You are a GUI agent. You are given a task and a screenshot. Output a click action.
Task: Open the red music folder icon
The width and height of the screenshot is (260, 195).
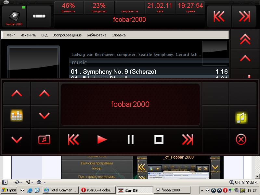(44, 140)
